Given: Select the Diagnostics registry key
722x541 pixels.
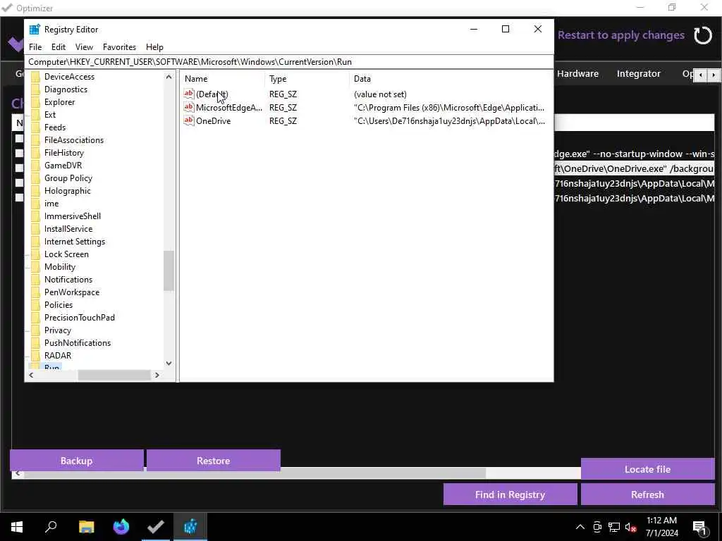Looking at the screenshot, I should tap(66, 89).
